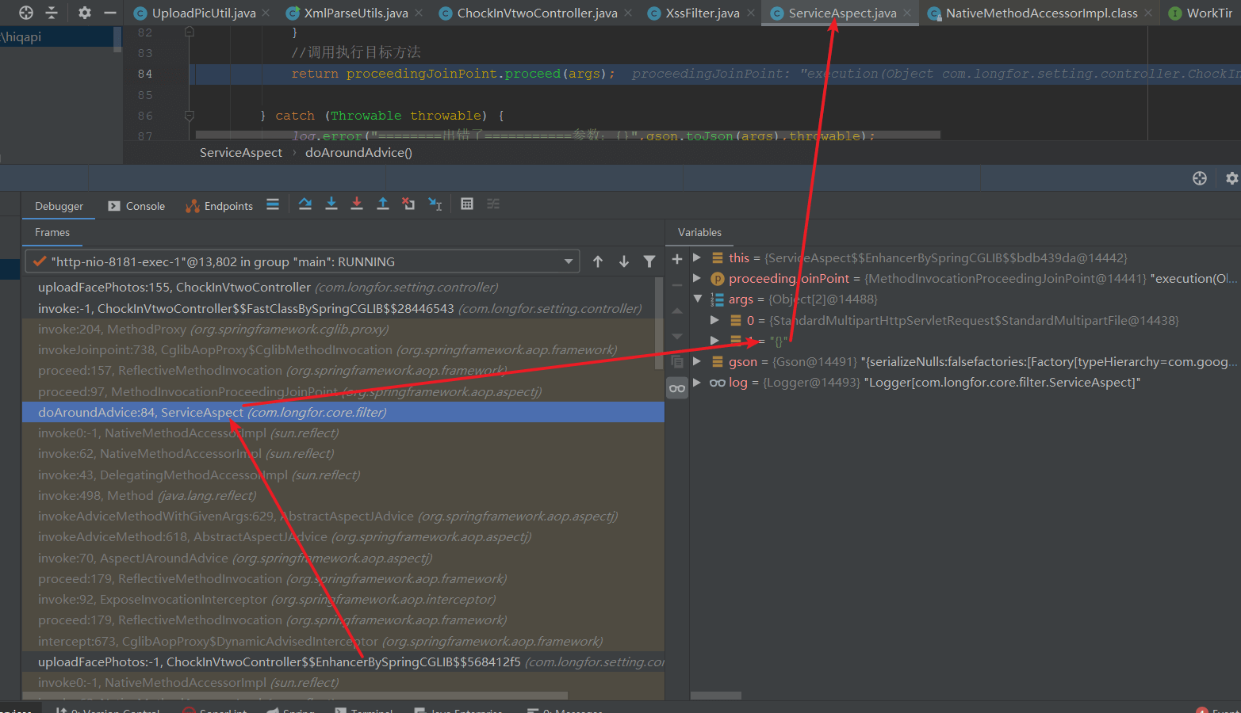Viewport: 1241px width, 713px height.
Task: Click the Console tab icon
Action: tap(113, 206)
